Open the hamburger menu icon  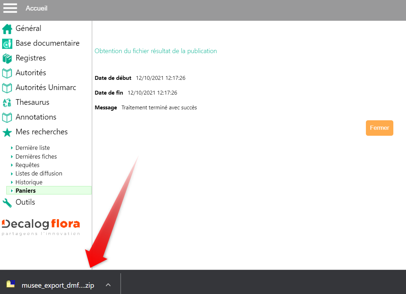click(x=10, y=8)
